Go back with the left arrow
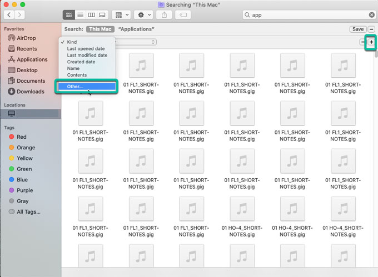The height and width of the screenshot is (277, 378). click(9, 14)
